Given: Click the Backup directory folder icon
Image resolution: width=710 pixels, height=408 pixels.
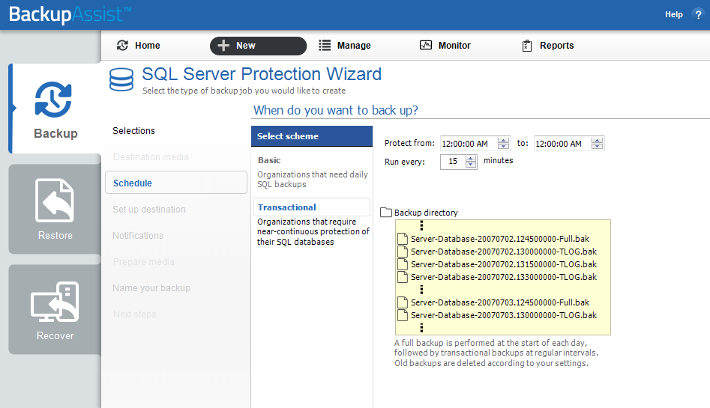Looking at the screenshot, I should pos(386,212).
